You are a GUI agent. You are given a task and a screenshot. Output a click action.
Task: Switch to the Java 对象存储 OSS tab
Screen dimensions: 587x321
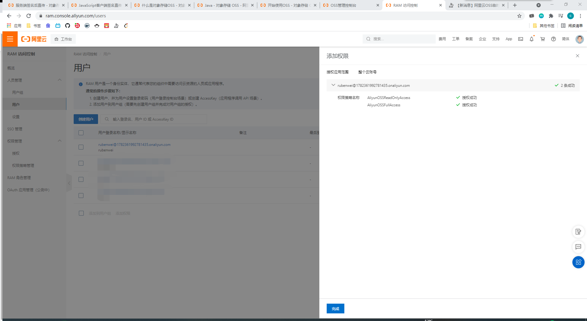225,5
